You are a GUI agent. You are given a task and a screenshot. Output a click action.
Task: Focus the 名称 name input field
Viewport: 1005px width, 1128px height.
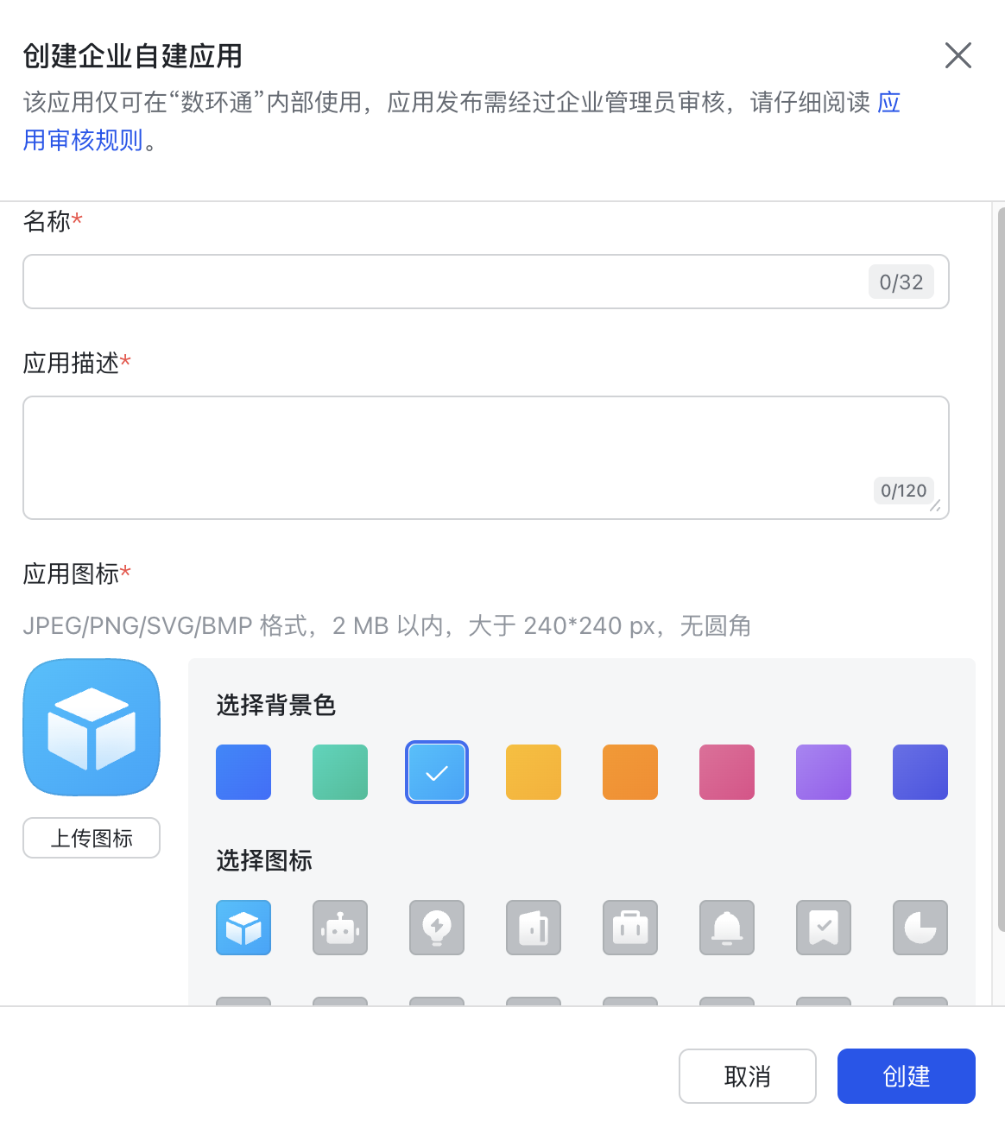[x=486, y=282]
